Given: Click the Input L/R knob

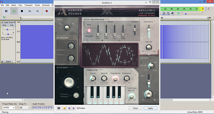Looking at the screenshot, I should [x=67, y=27].
